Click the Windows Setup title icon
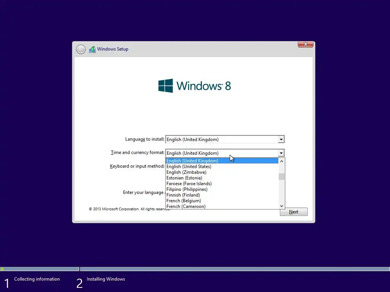 click(x=92, y=49)
